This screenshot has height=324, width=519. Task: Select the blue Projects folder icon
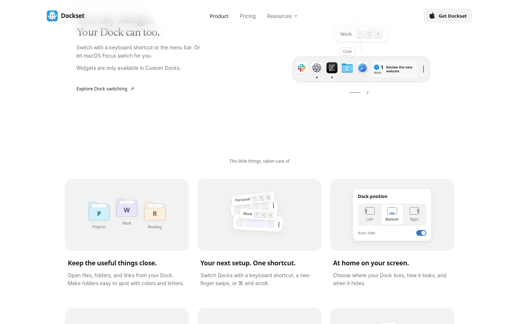[99, 211]
